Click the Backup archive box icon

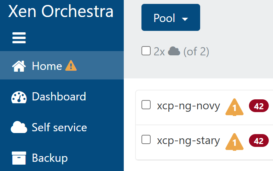coord(19,158)
